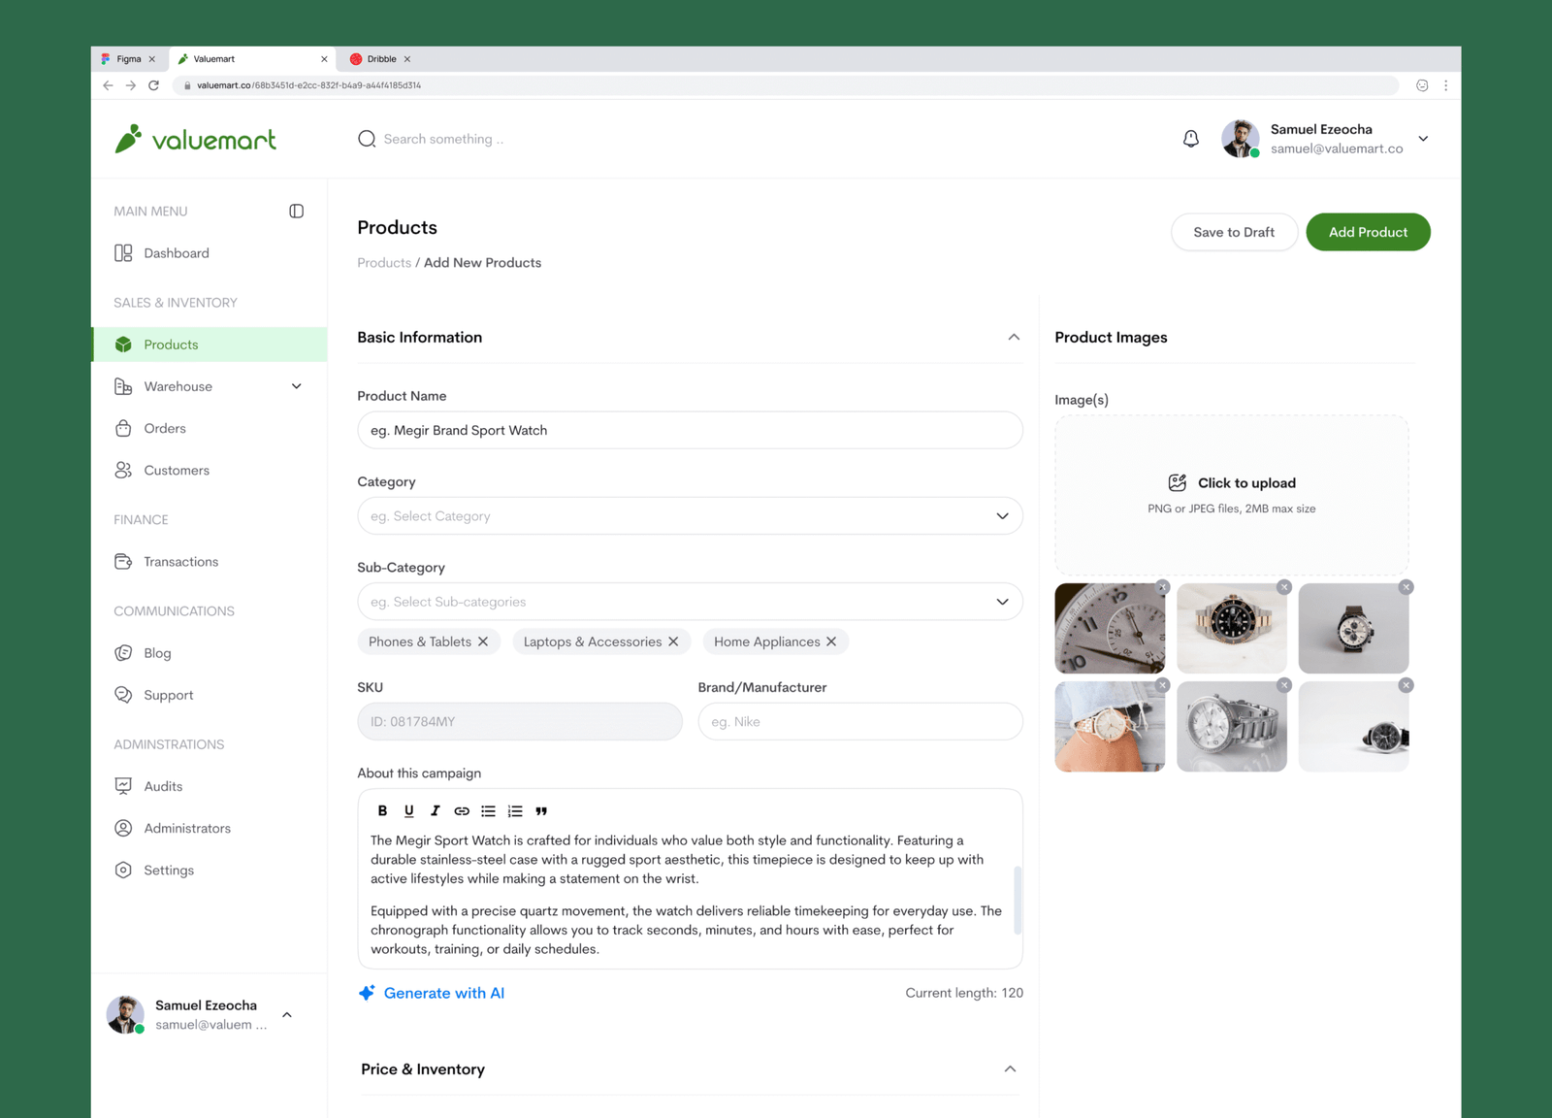Remove the Phones & Tablets tag
The width and height of the screenshot is (1552, 1118).
tap(483, 641)
